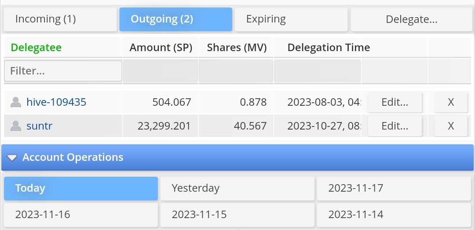Collapse the Account Operations section arrow
The image size is (475, 230).
pos(12,158)
